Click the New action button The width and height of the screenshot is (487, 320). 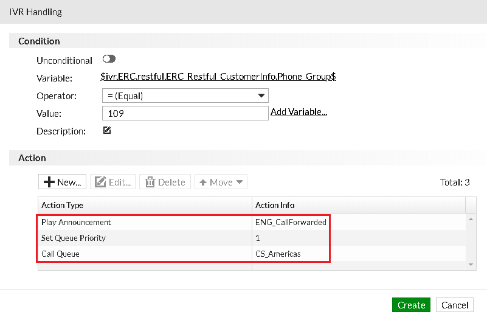[x=63, y=182]
